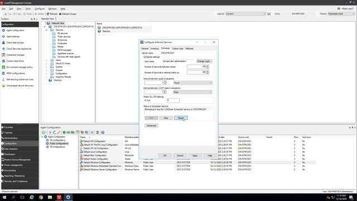Open the LDAP evaluation Days dropdown
357x201 pixels.
click(192, 92)
